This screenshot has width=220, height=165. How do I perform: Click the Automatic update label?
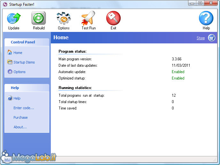point(72,72)
